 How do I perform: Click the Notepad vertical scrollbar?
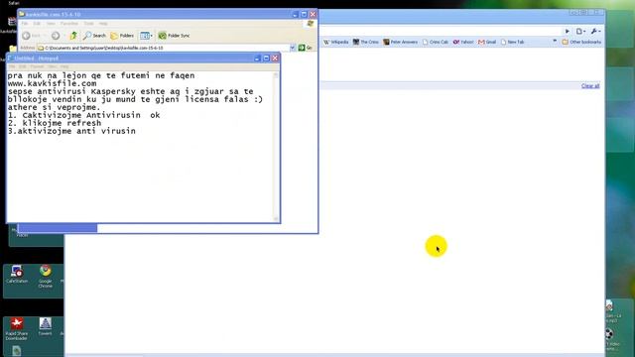click(276, 147)
